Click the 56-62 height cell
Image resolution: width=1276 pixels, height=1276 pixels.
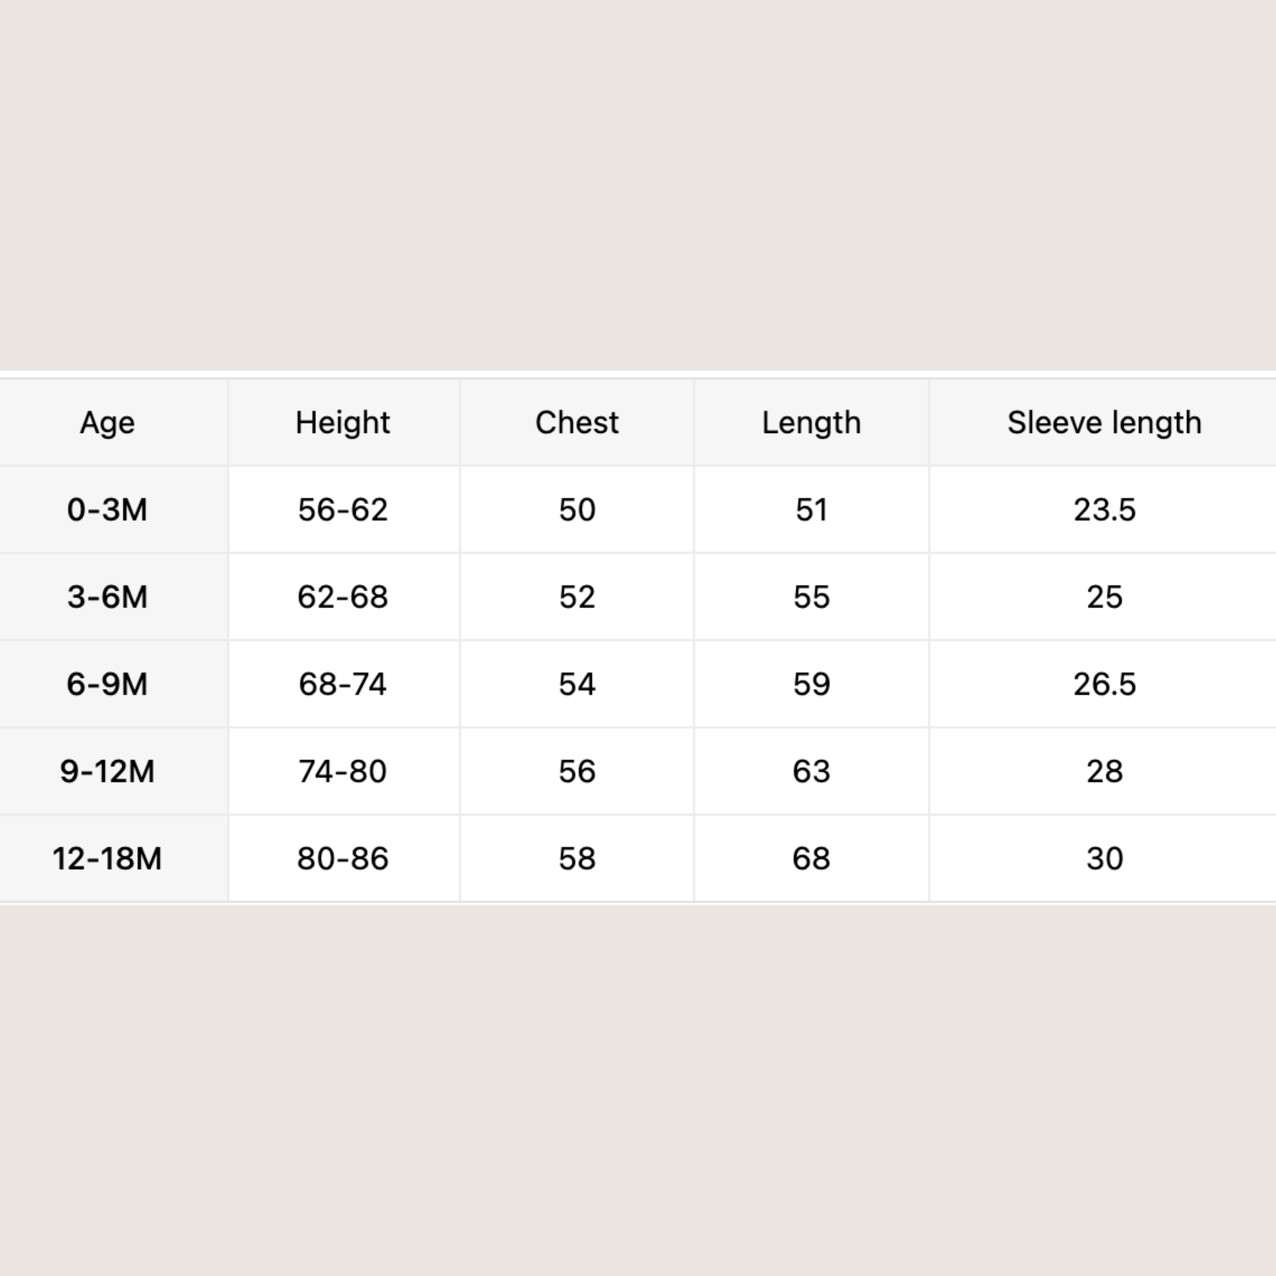tap(343, 510)
